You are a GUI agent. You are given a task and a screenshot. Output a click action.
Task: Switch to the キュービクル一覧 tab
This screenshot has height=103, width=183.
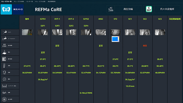[7, 1]
